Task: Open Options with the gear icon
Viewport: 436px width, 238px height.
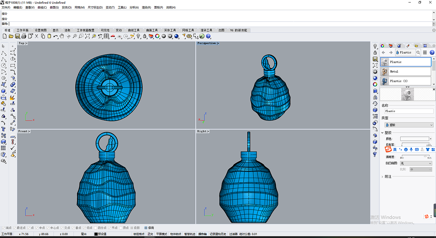Action: pyautogui.click(x=188, y=36)
